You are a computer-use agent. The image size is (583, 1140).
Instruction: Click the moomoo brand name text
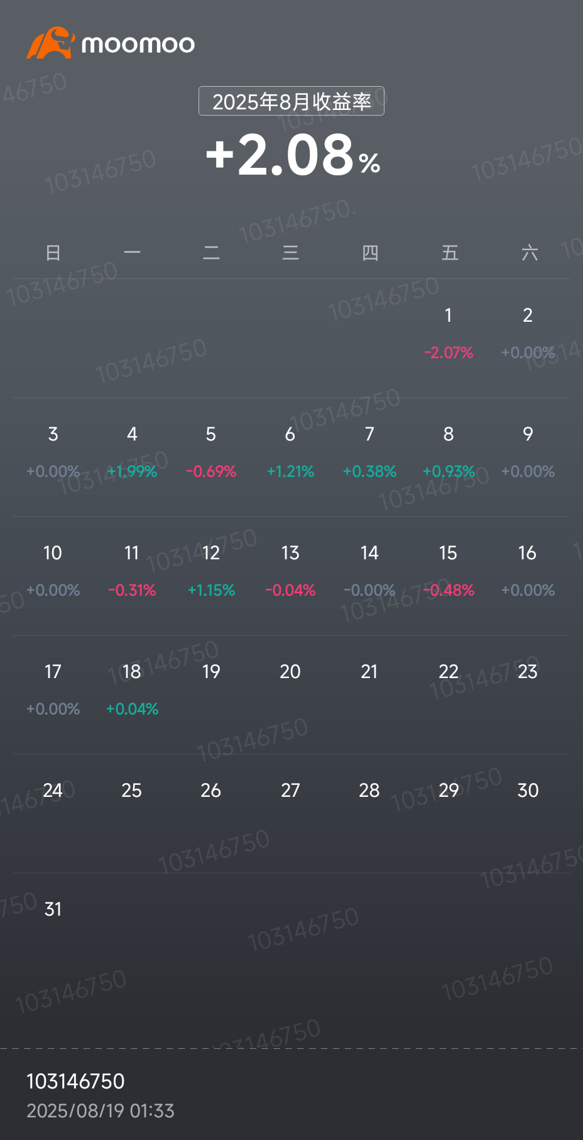(x=138, y=44)
